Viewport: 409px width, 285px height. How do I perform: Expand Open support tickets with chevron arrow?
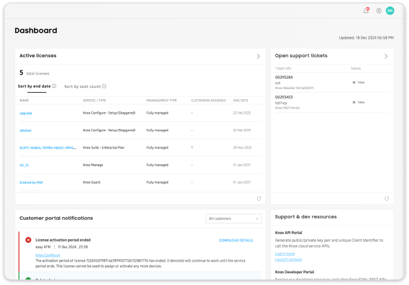(x=386, y=56)
